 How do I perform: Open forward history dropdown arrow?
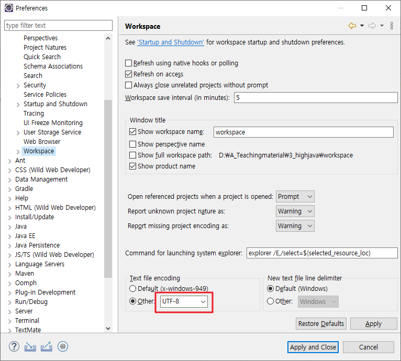382,26
